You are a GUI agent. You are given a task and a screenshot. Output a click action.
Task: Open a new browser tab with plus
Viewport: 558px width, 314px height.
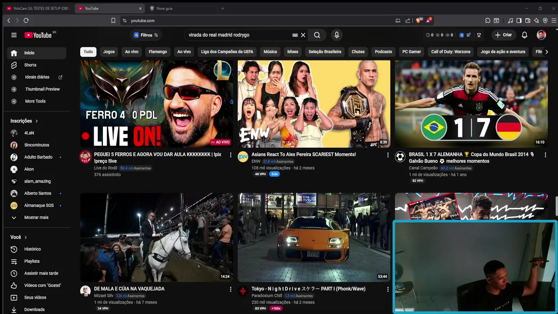click(222, 8)
